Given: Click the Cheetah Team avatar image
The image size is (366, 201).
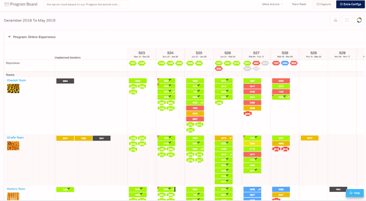Looking at the screenshot, I should click(x=13, y=88).
